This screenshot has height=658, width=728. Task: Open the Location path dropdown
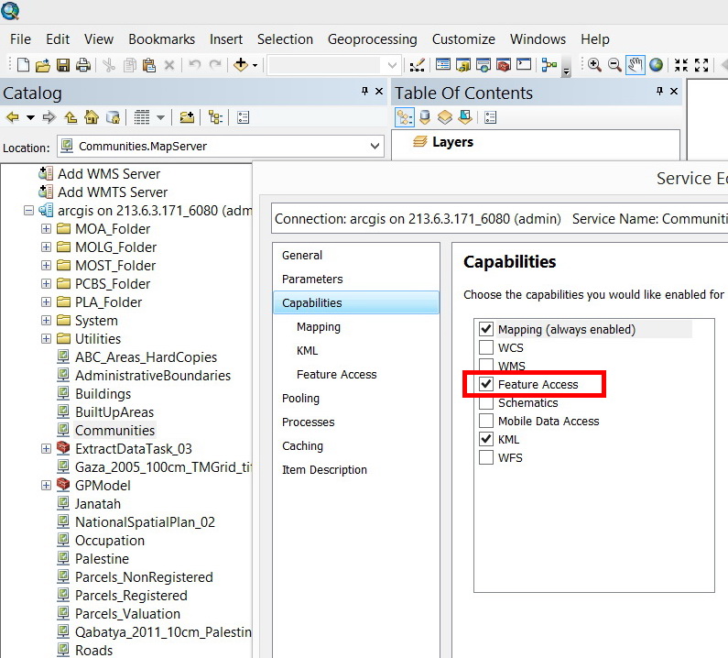tap(375, 147)
